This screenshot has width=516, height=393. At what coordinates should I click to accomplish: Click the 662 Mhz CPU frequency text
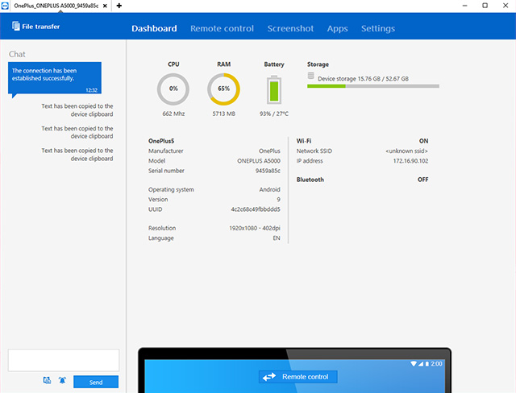173,114
